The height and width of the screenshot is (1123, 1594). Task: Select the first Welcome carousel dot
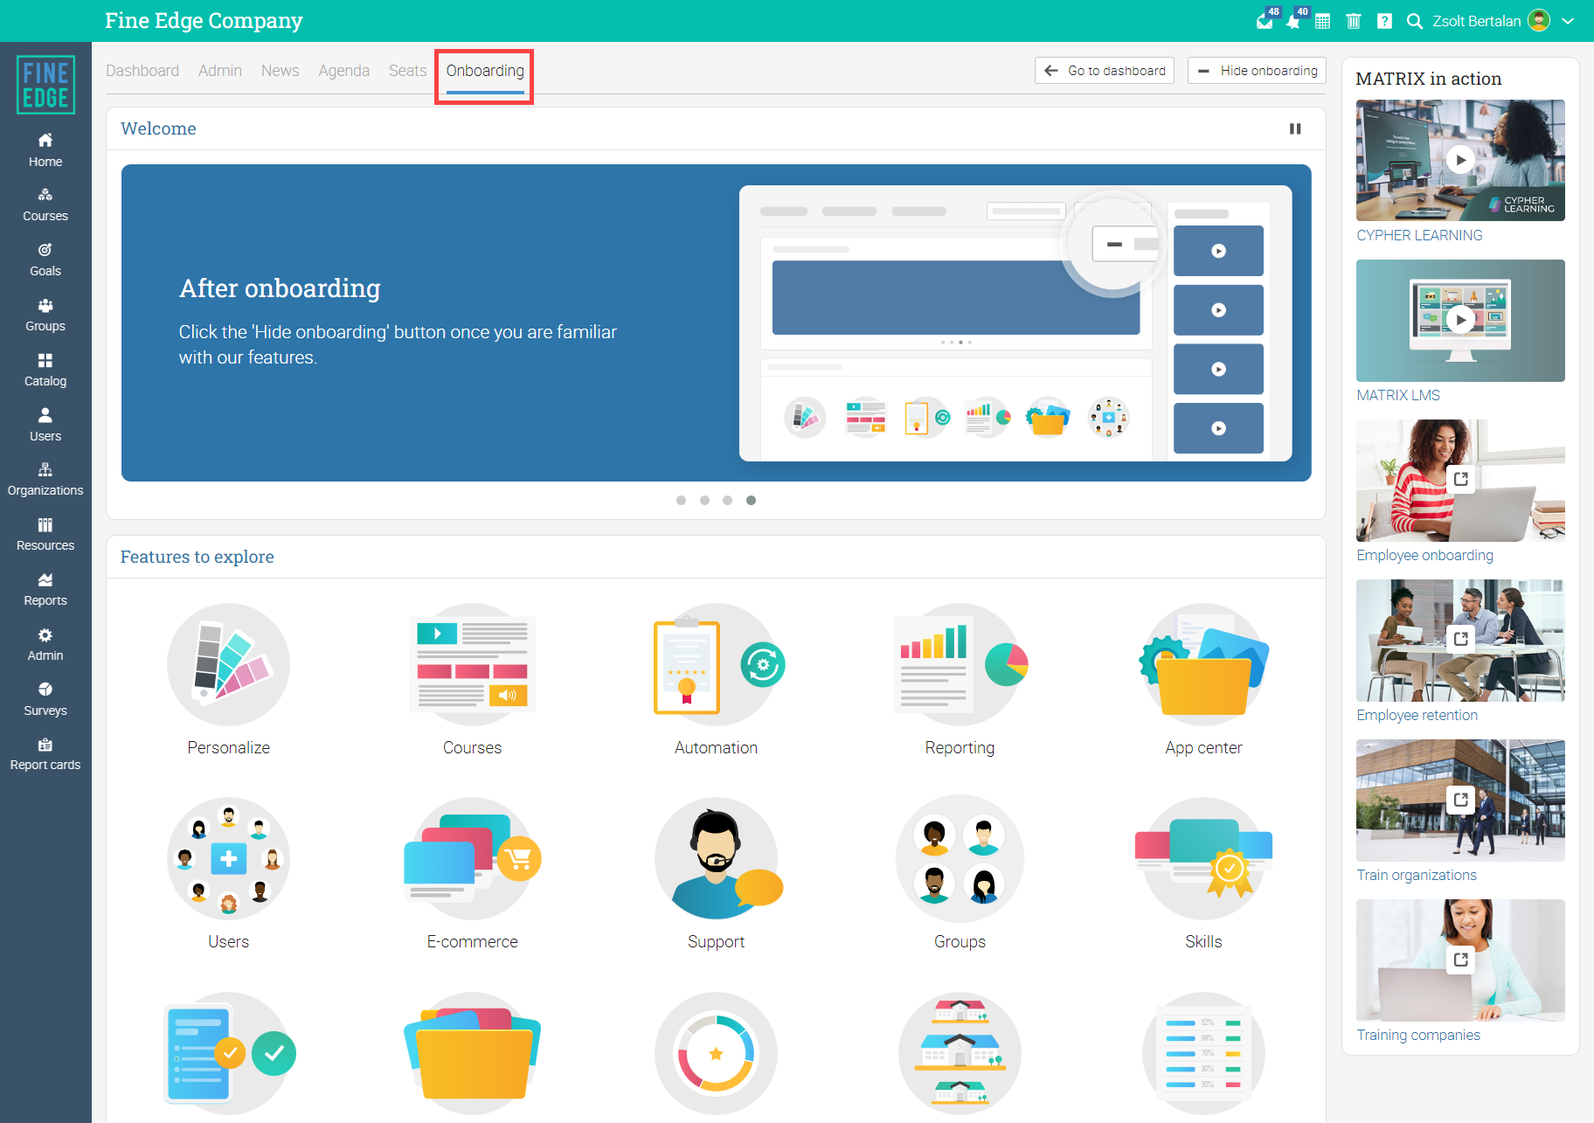(681, 501)
